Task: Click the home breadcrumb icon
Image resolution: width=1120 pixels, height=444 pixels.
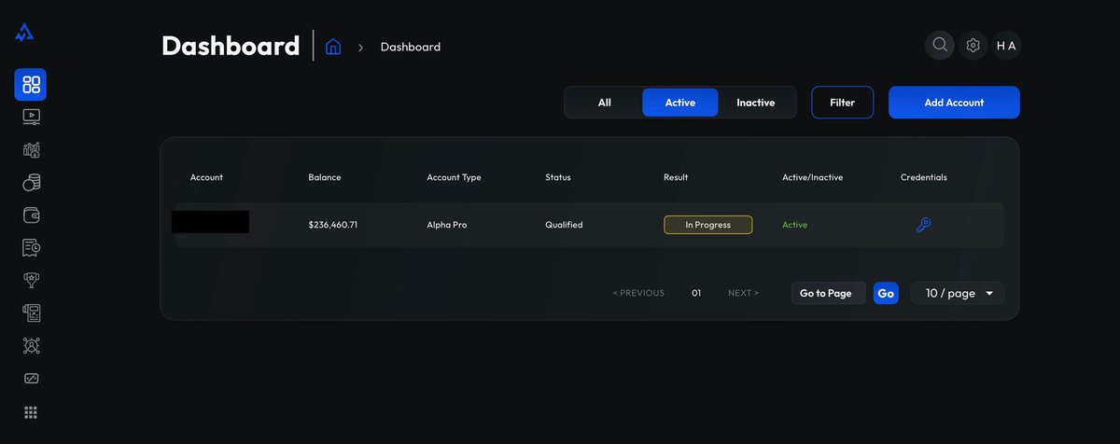Action: click(333, 47)
